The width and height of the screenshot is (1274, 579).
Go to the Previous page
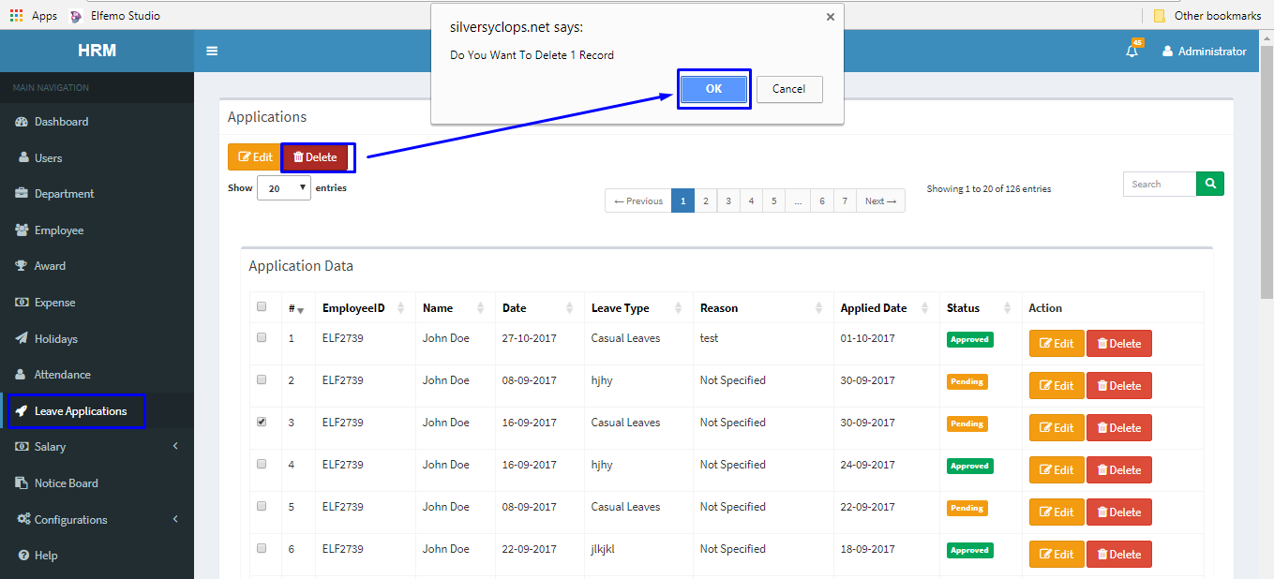(638, 201)
